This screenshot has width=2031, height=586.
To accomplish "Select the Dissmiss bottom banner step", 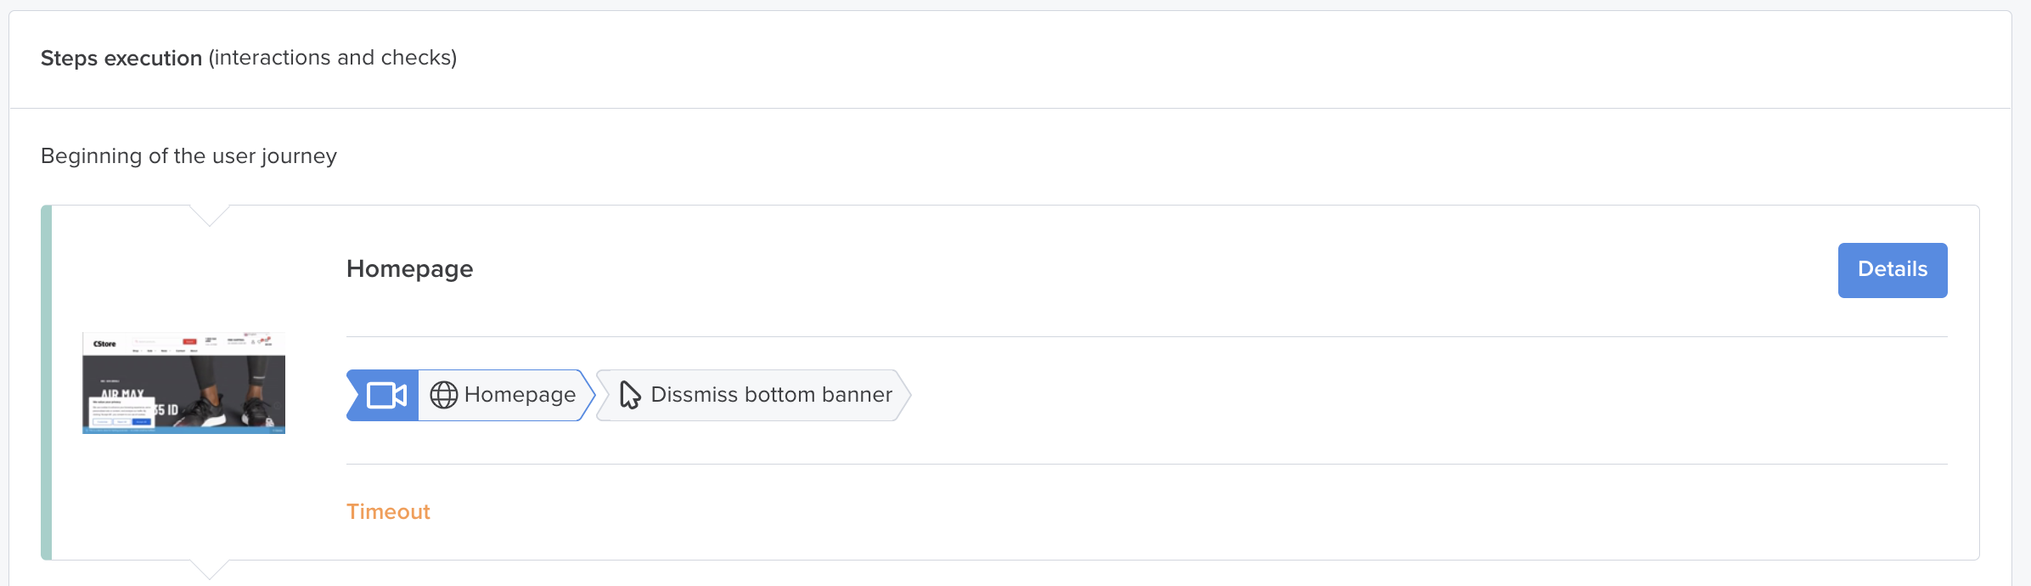I will (754, 395).
